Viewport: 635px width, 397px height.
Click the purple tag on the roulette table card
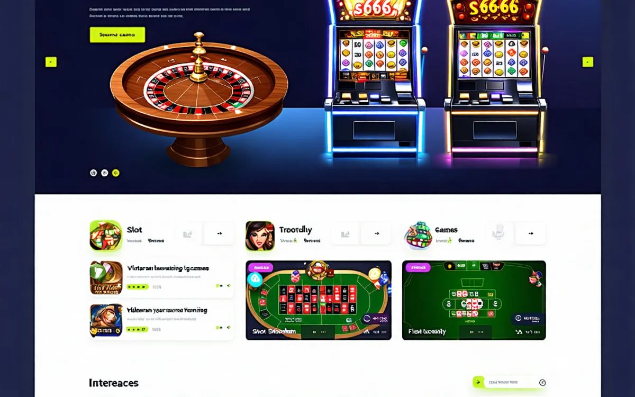260,268
